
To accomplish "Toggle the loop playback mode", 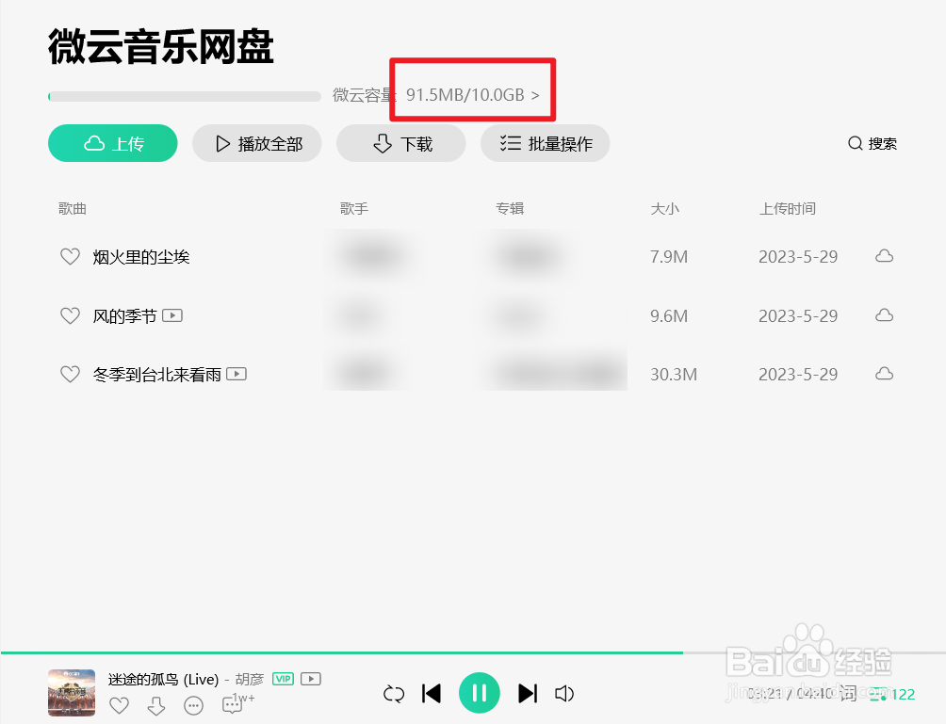I will click(394, 694).
